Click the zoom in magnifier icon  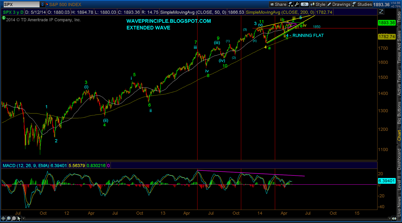[x=9, y=218]
